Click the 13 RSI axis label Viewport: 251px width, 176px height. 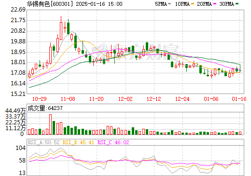pyautogui.click(x=22, y=173)
